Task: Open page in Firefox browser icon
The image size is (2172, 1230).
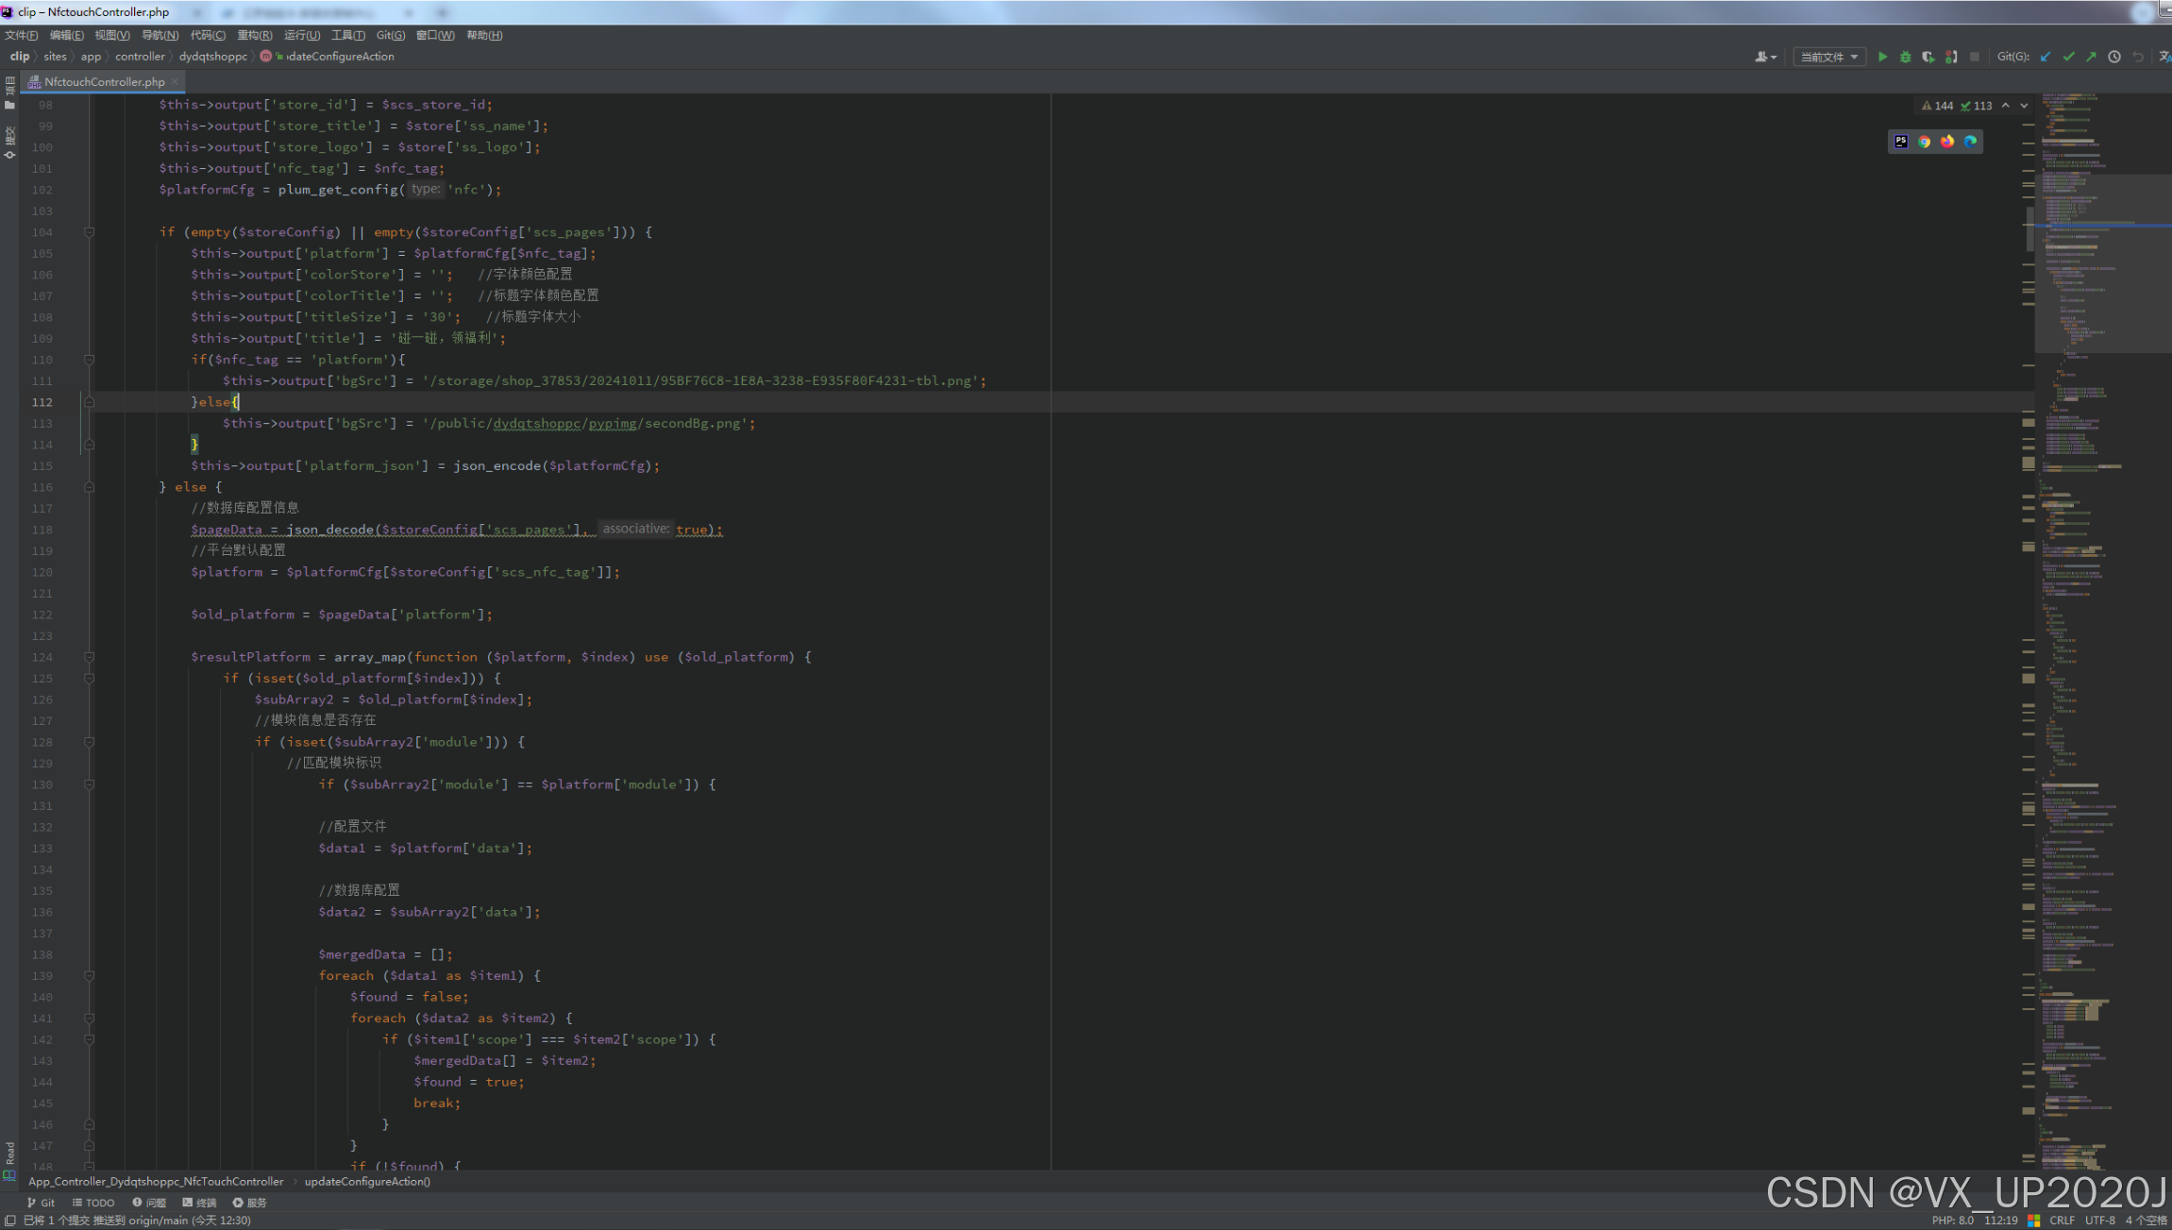Action: click(x=1946, y=142)
